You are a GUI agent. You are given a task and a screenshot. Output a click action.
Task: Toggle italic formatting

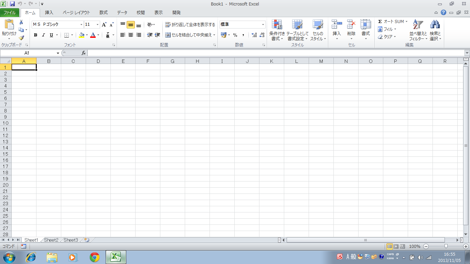43,35
